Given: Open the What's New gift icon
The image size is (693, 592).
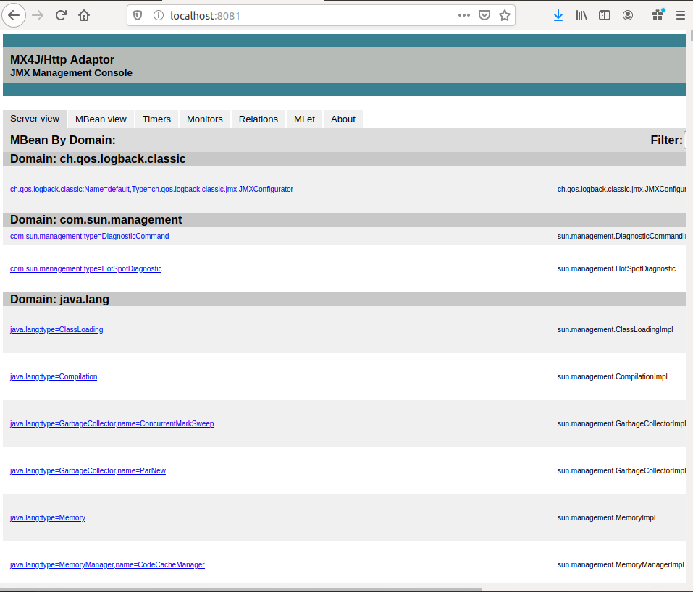Looking at the screenshot, I should pos(658,15).
